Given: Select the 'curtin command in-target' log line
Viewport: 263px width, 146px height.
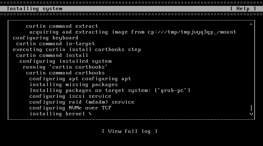Looking at the screenshot, I should tap(55, 44).
